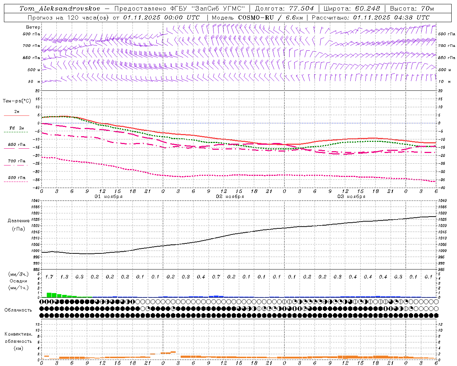This screenshot has height=366, width=457.
Task: Click the 0.7 precipitation value
Action: click(x=216, y=277)
